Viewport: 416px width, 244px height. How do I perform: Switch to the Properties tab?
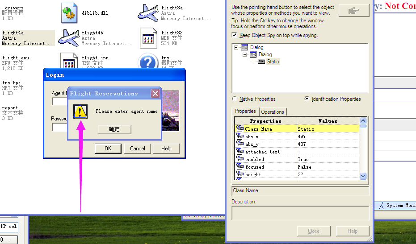pyautogui.click(x=245, y=111)
